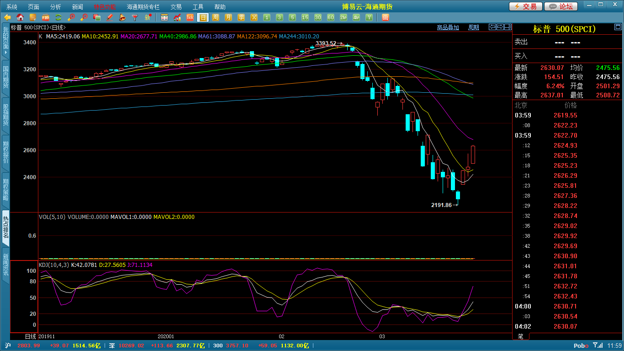
Task: Click the funnel filter icon
Action: 135,17
